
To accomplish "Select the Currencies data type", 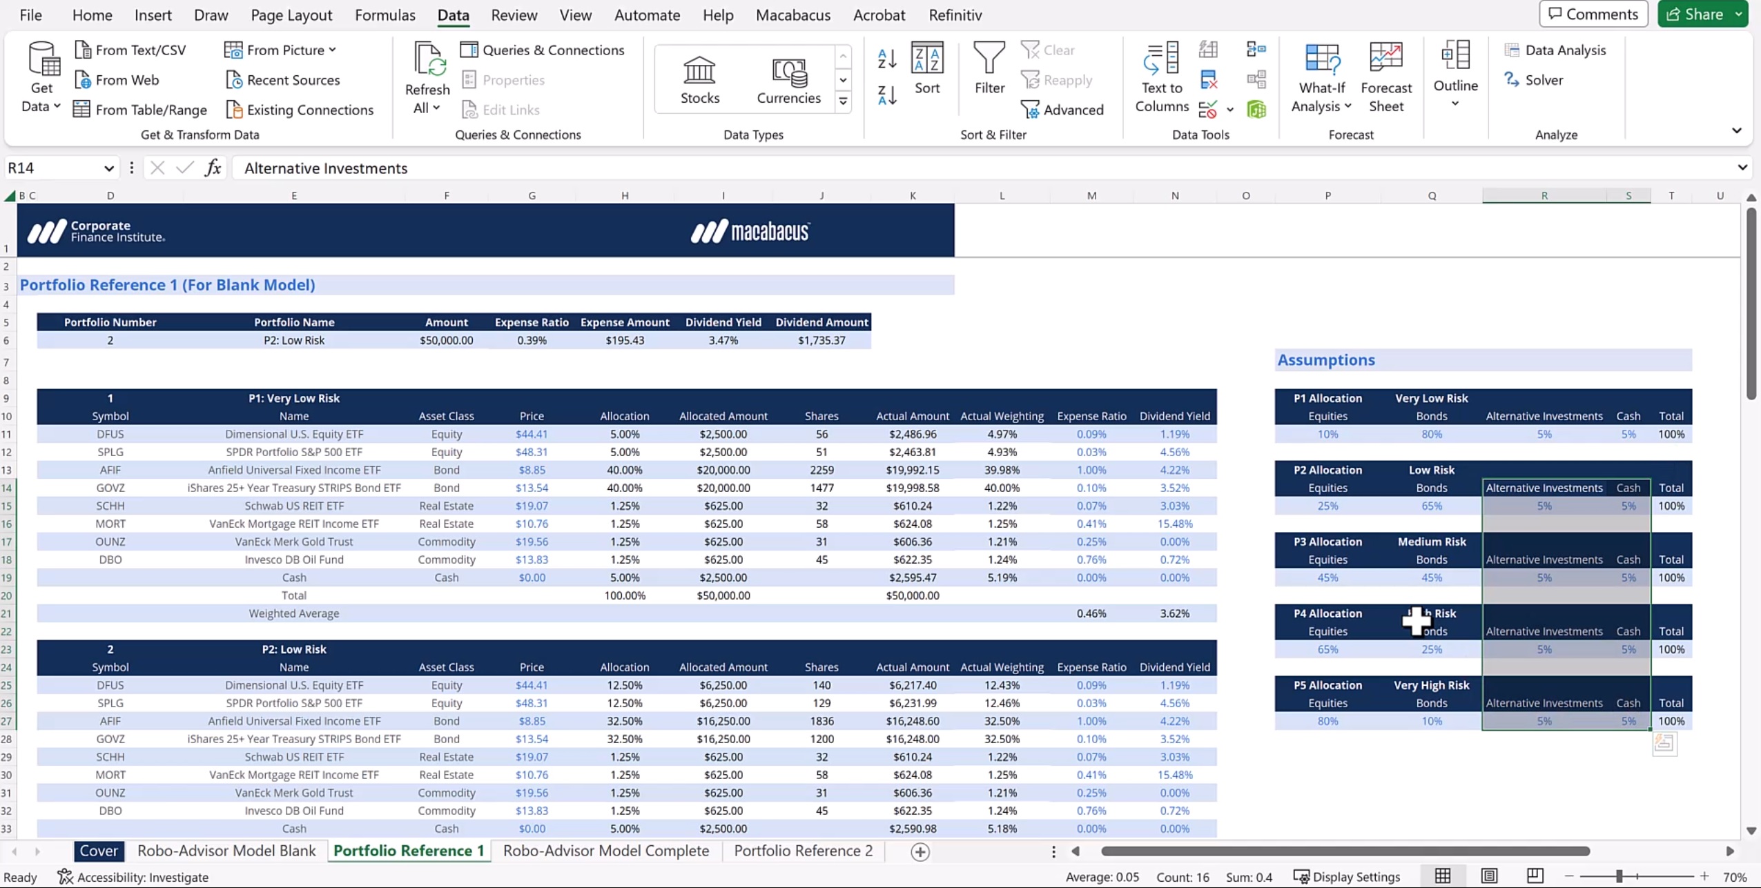I will (788, 79).
